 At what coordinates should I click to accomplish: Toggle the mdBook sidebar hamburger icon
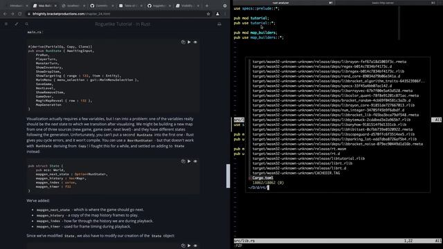pyautogui.click(x=6, y=24)
